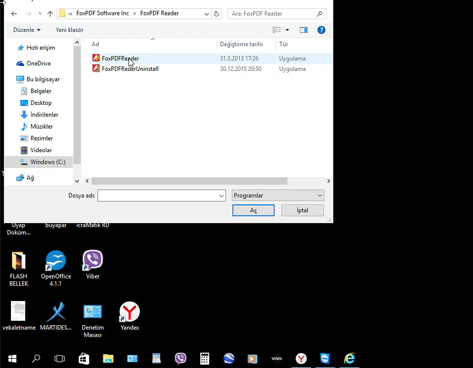Viewport: 473px width, 368px height.
Task: Open the Yandex browser desktop icon
Action: point(129,315)
